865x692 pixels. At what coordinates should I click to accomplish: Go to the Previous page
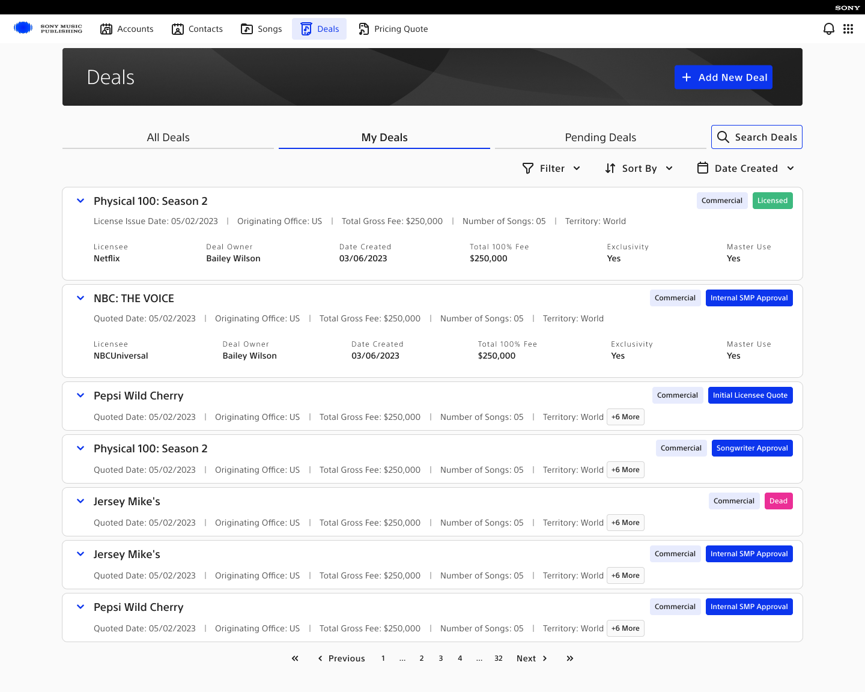(x=341, y=658)
